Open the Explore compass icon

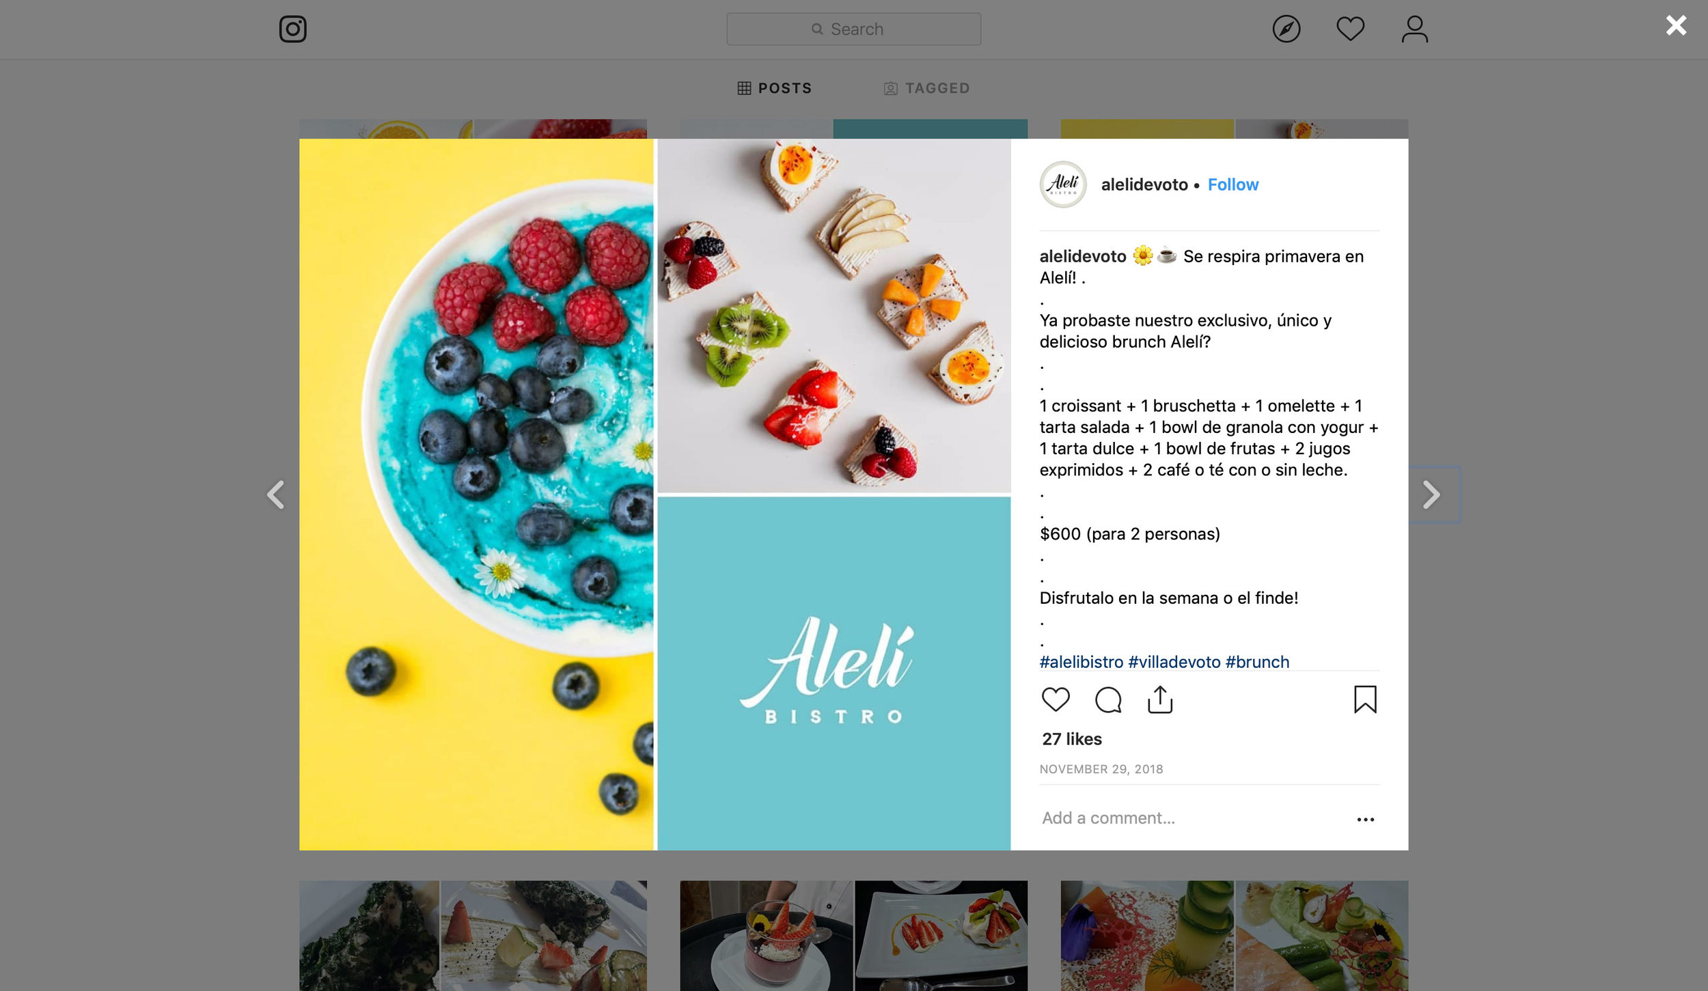tap(1286, 29)
